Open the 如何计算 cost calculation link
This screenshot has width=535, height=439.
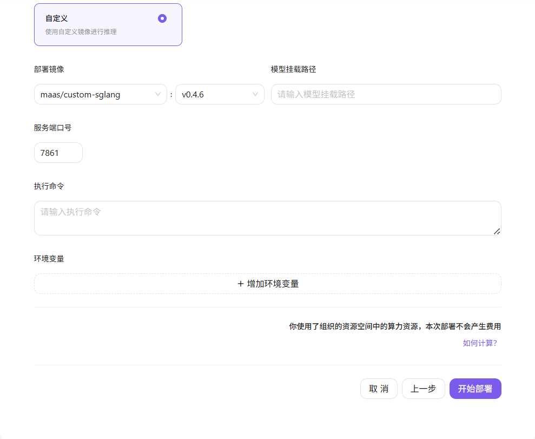[x=479, y=343]
